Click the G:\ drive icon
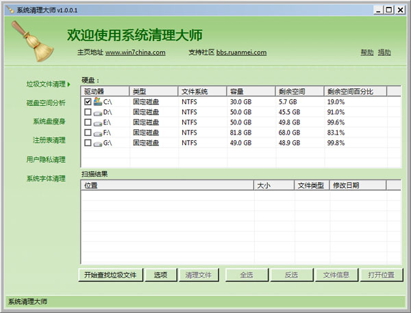The width and height of the screenshot is (411, 313). coord(98,142)
